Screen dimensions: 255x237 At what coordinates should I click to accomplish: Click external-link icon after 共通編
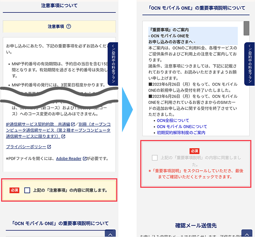point(73,124)
